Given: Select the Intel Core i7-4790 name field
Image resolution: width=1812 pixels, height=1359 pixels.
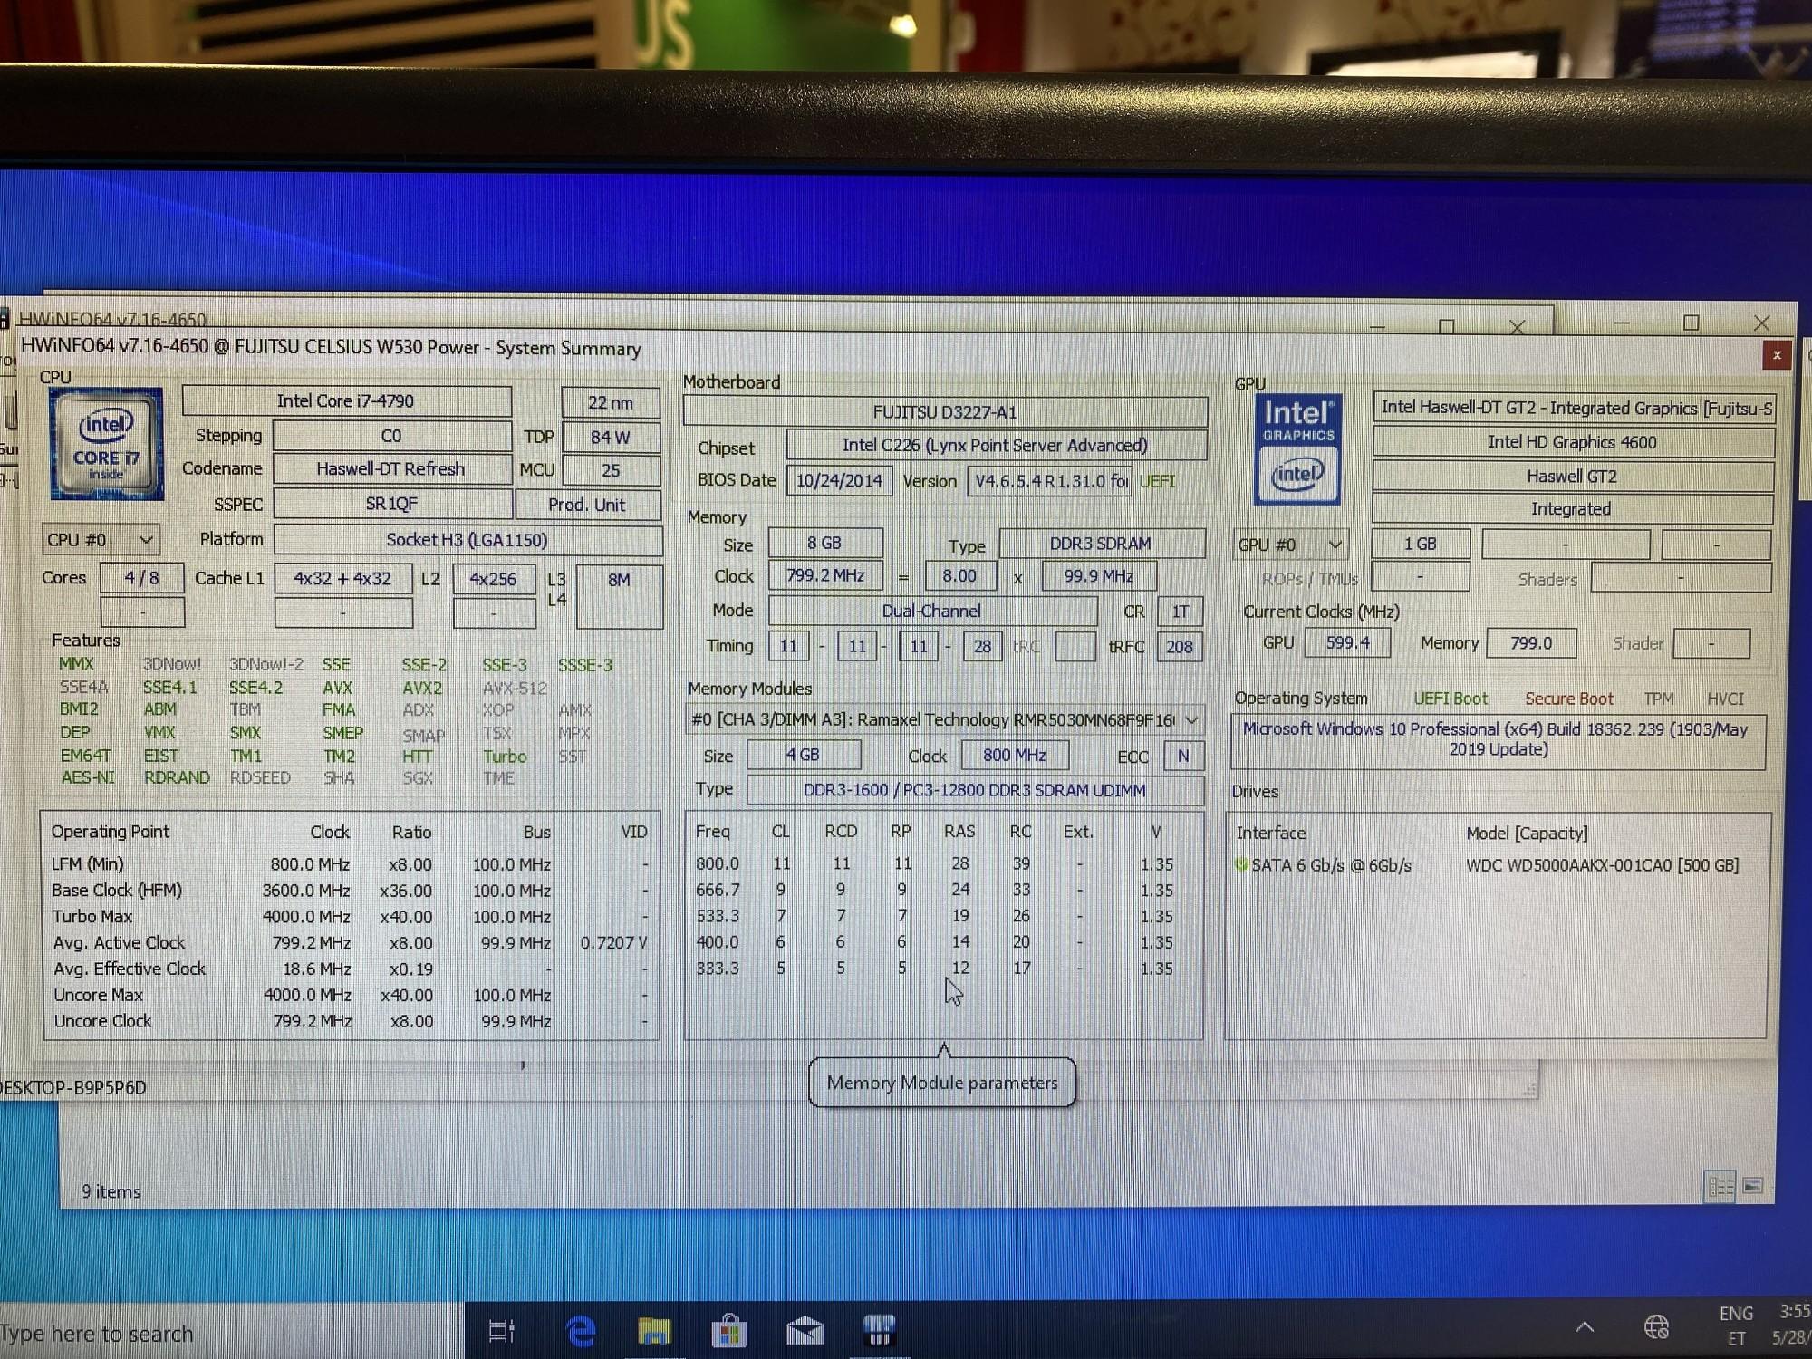Looking at the screenshot, I should [x=346, y=400].
